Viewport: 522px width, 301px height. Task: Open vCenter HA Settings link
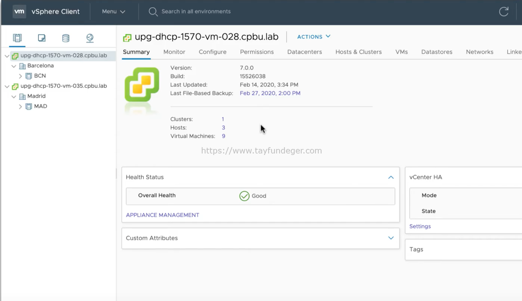coord(420,226)
